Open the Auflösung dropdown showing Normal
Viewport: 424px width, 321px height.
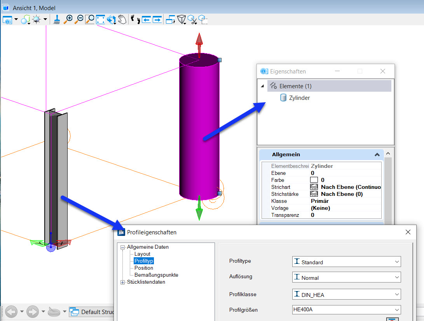tap(346, 278)
